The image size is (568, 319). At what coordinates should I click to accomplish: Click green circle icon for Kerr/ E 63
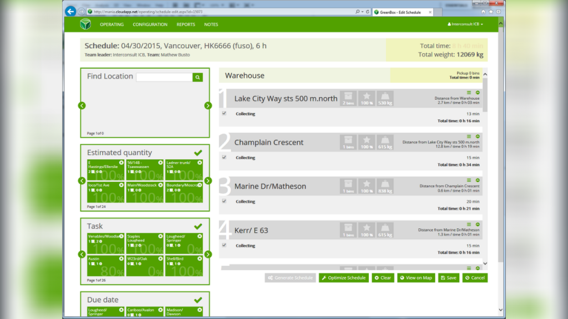point(478,224)
